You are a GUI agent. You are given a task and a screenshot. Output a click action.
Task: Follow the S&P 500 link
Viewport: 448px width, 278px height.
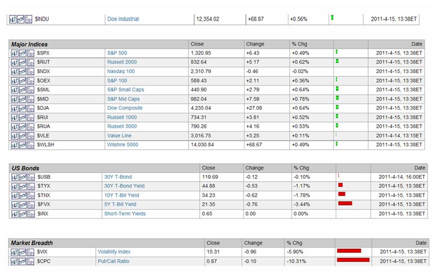(x=117, y=53)
